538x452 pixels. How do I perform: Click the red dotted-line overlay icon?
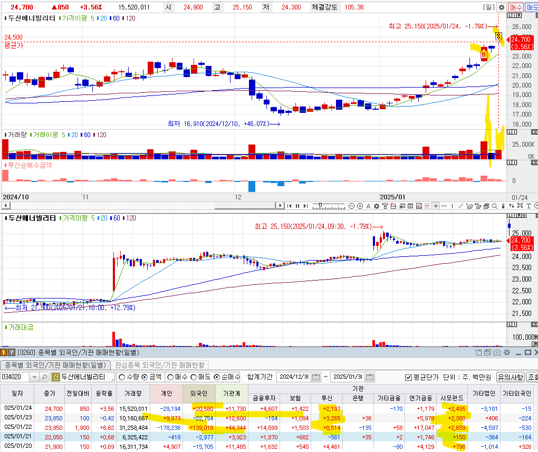[427, 206]
